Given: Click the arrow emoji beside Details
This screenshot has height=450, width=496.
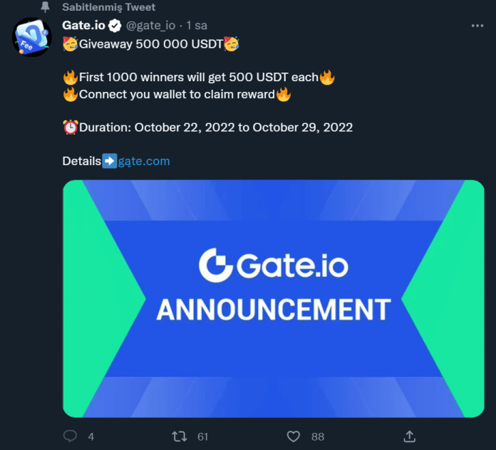Looking at the screenshot, I should pos(110,161).
